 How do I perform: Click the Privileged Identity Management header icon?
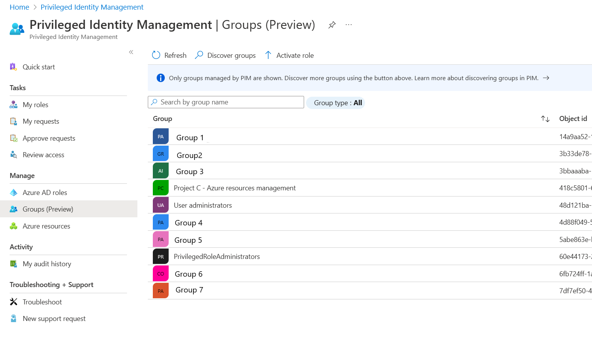[17, 29]
